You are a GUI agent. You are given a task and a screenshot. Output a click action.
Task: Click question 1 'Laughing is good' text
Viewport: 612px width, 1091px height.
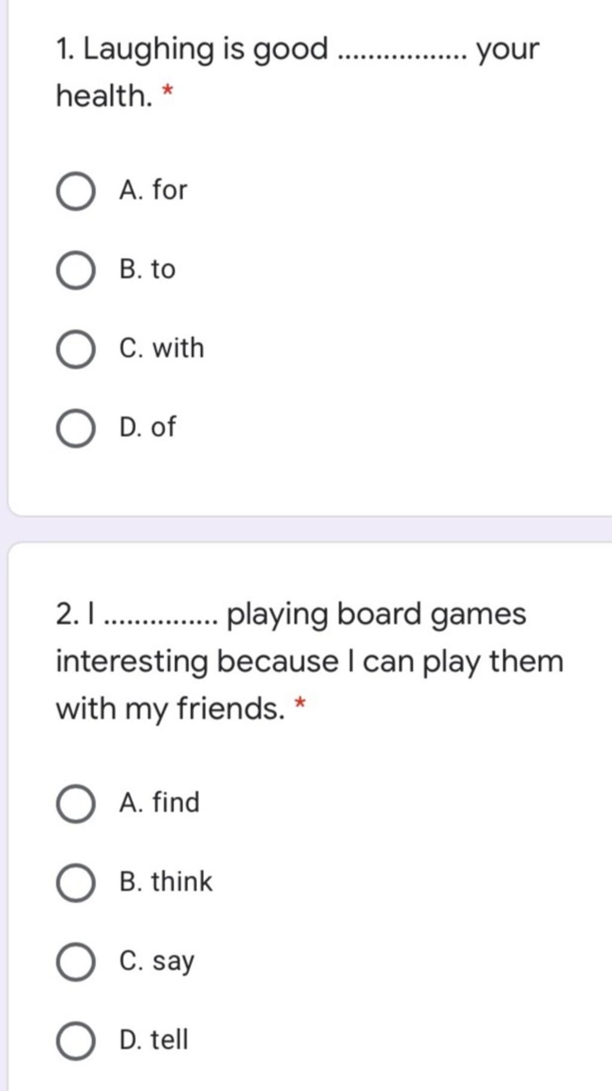[192, 50]
